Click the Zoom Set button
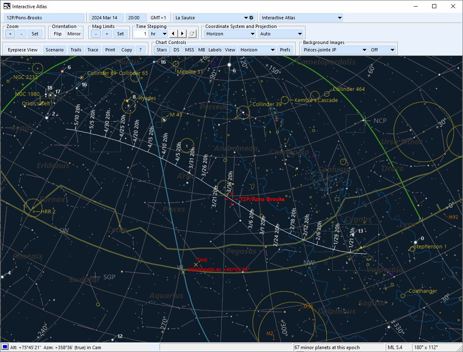Viewport: 463px width, 352px height. pos(35,34)
